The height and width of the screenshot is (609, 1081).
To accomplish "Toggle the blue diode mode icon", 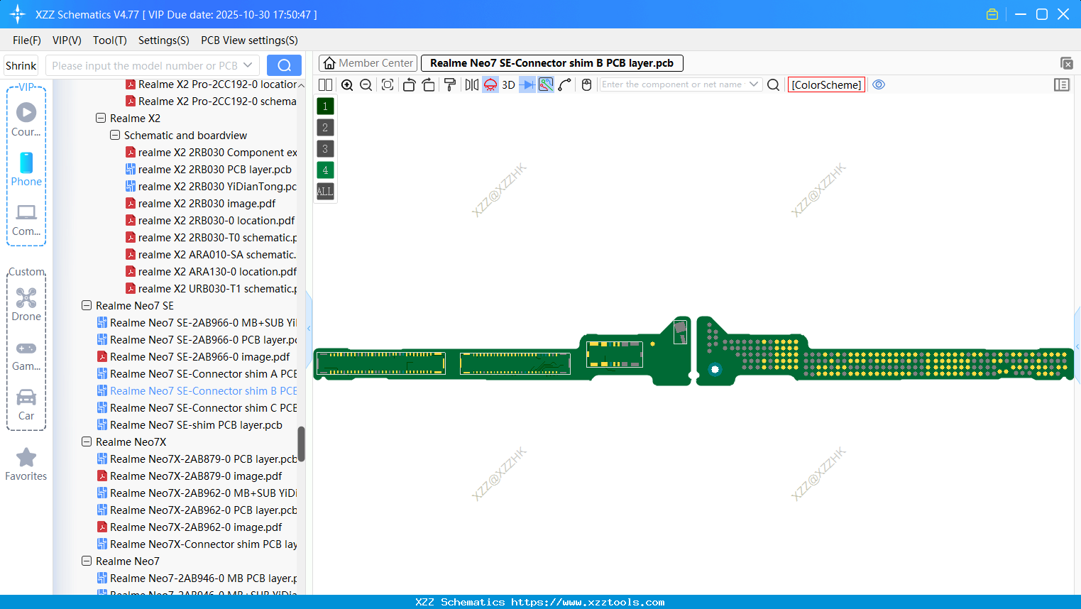I will pos(527,85).
